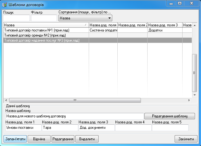The width and height of the screenshot is (201, 146).
Task: Select row Типовий договір оренди №2
Action: point(46,35)
